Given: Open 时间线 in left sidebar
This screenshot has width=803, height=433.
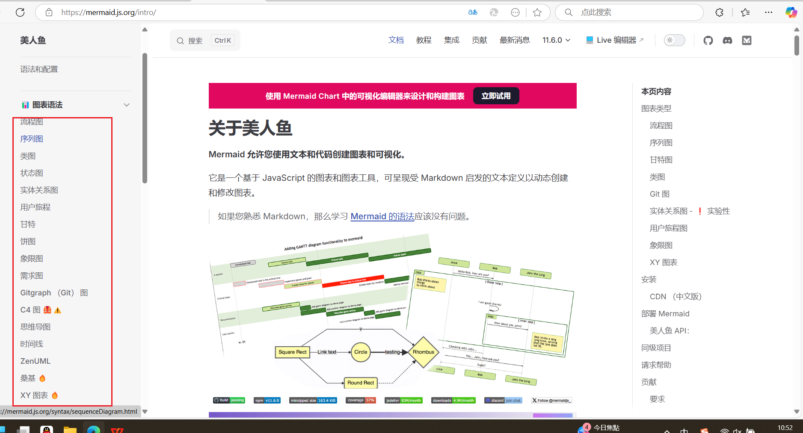Looking at the screenshot, I should (32, 344).
